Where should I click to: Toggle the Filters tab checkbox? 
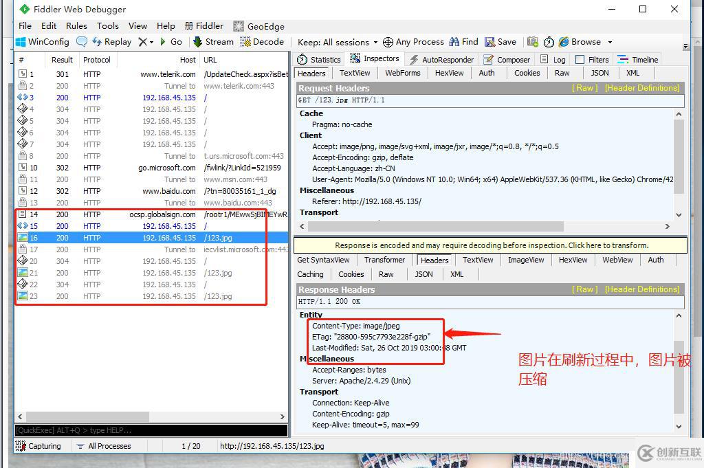click(x=580, y=60)
